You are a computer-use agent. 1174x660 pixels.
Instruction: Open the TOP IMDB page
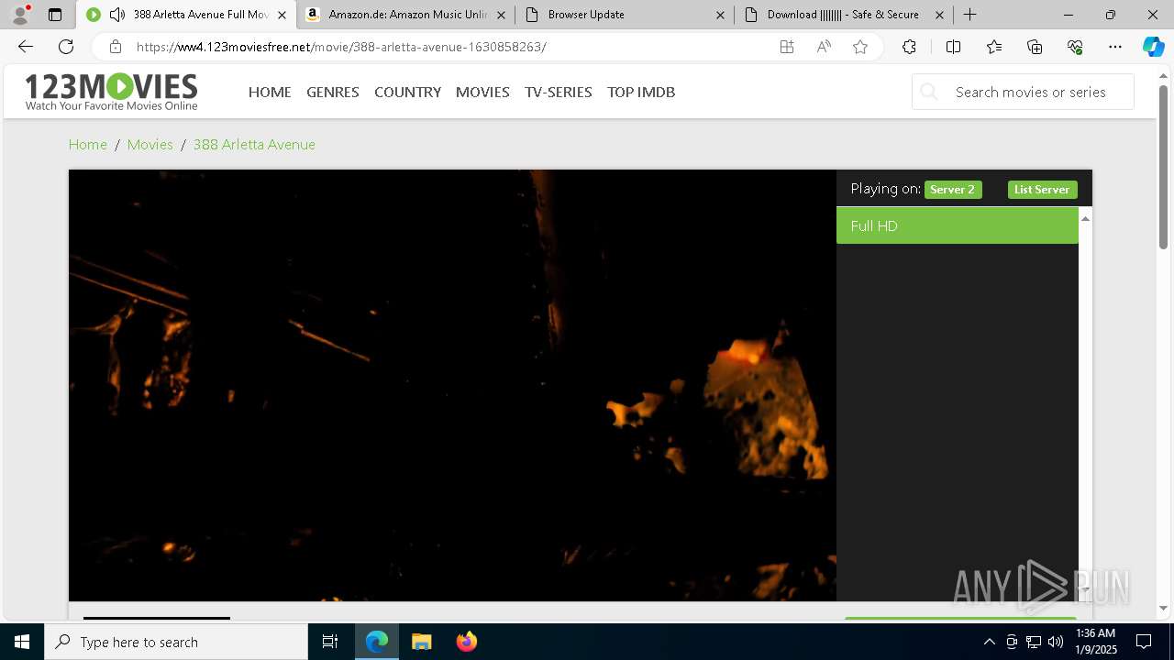(x=641, y=92)
